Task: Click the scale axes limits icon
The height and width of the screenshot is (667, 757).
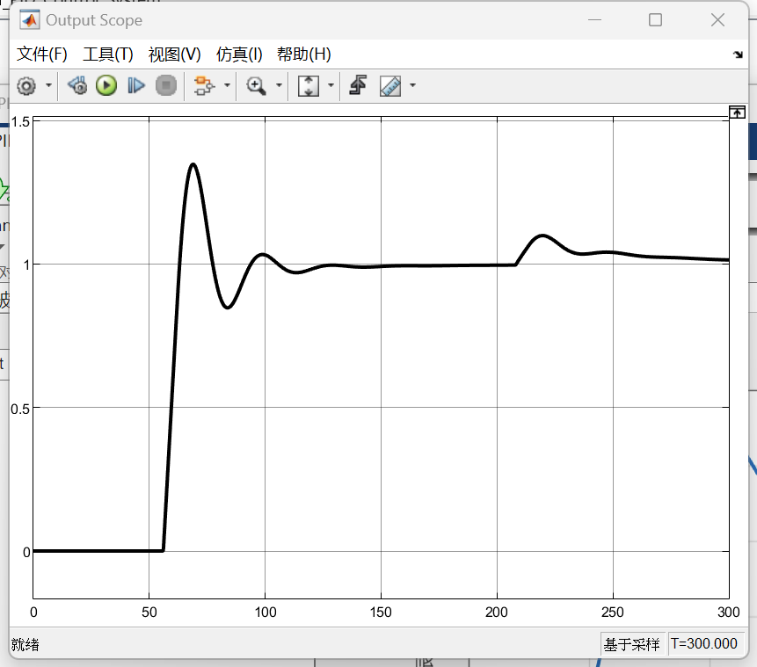Action: tap(308, 85)
